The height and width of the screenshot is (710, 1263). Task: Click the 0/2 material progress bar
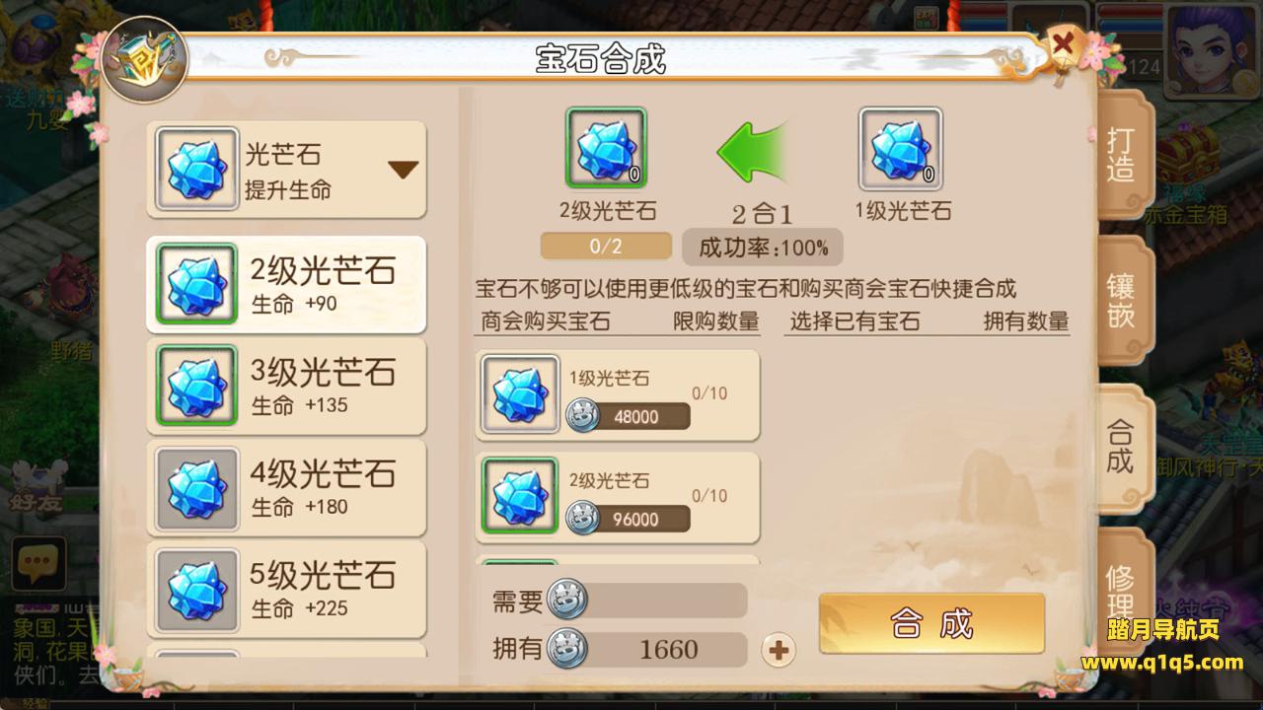606,247
